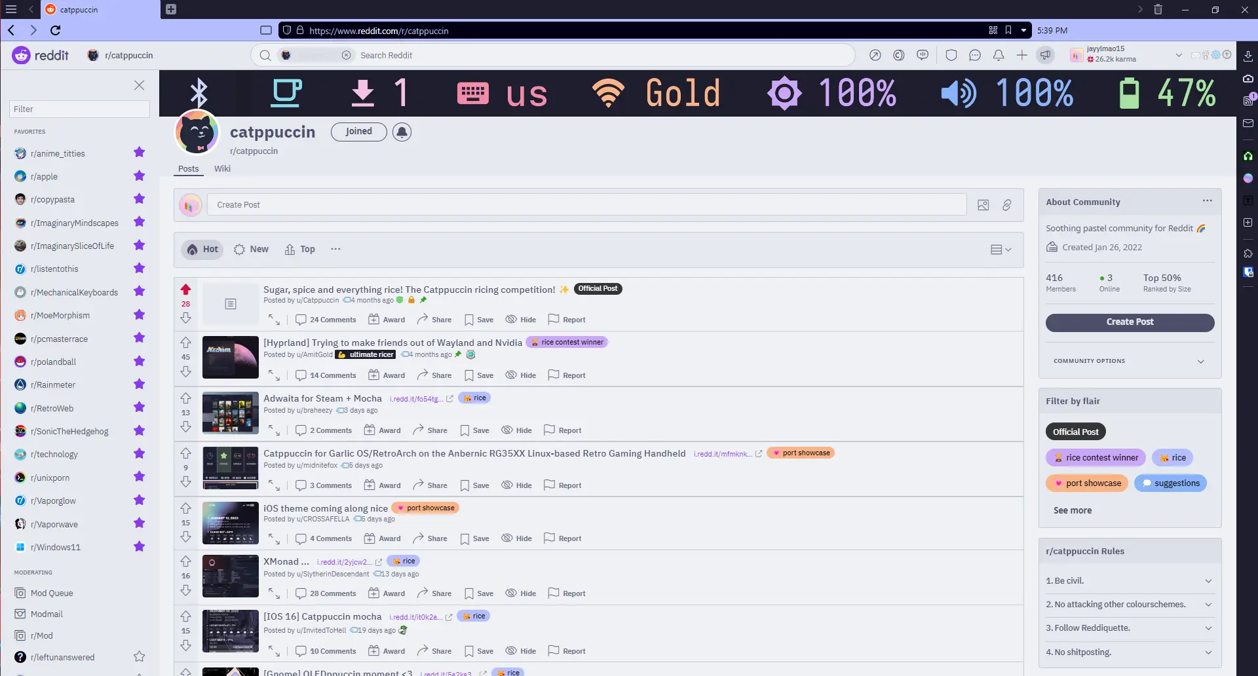Expand the Community Options section
The image size is (1258, 676).
pos(1130,361)
